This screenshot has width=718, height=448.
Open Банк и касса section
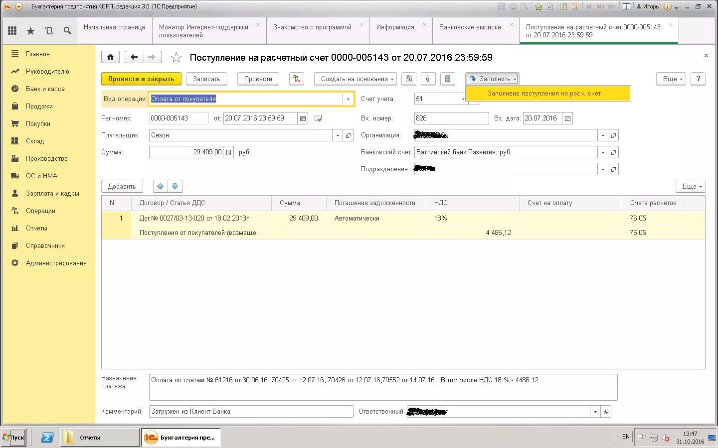(45, 89)
